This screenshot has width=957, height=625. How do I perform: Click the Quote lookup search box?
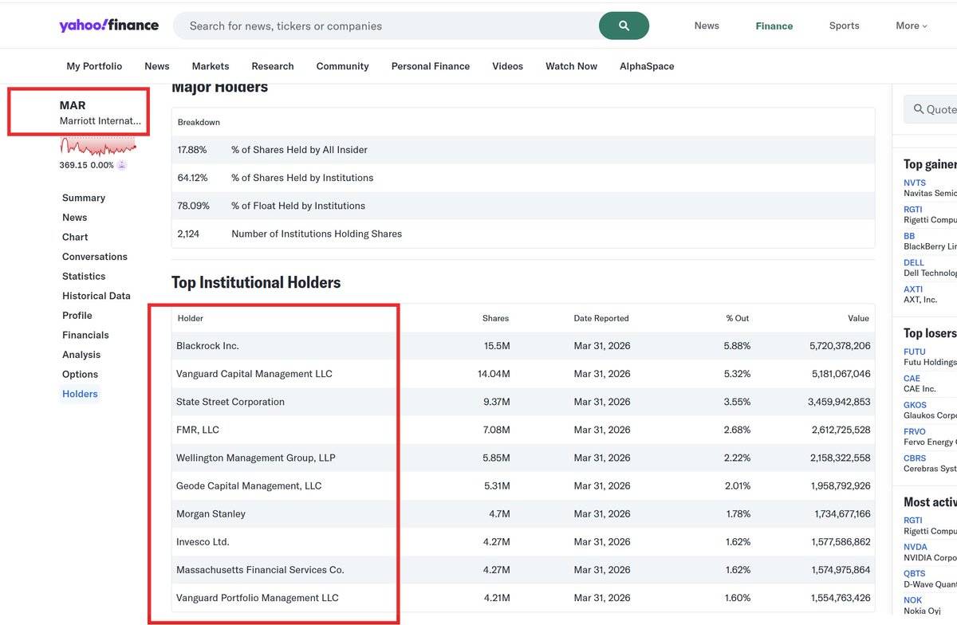pyautogui.click(x=930, y=109)
